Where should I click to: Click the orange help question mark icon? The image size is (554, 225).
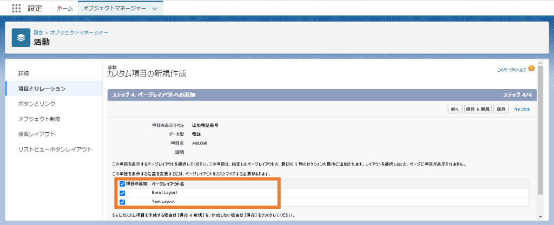point(531,70)
